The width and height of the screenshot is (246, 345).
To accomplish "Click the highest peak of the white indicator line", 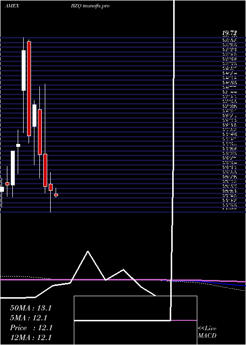I will (88, 251).
